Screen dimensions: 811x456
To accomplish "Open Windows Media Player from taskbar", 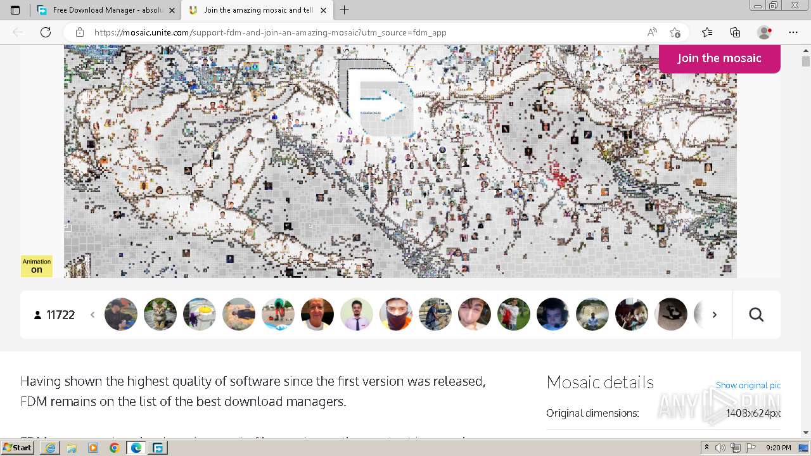I will 93,448.
